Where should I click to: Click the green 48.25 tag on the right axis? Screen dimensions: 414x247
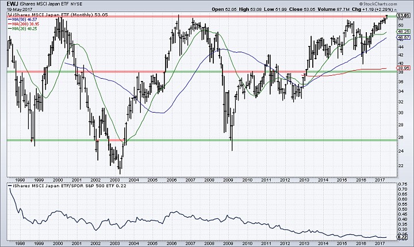click(x=404, y=32)
